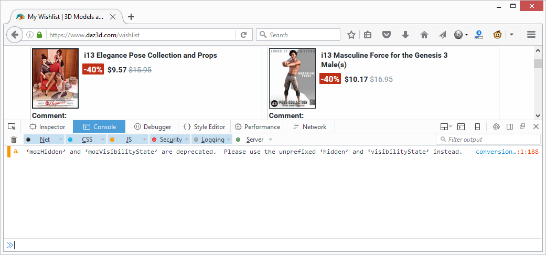This screenshot has height=255, width=546.
Task: Open the frames button dropdown arrow
Action: tap(451, 127)
